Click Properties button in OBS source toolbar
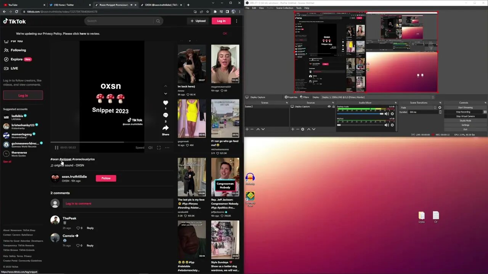 tap(291, 97)
